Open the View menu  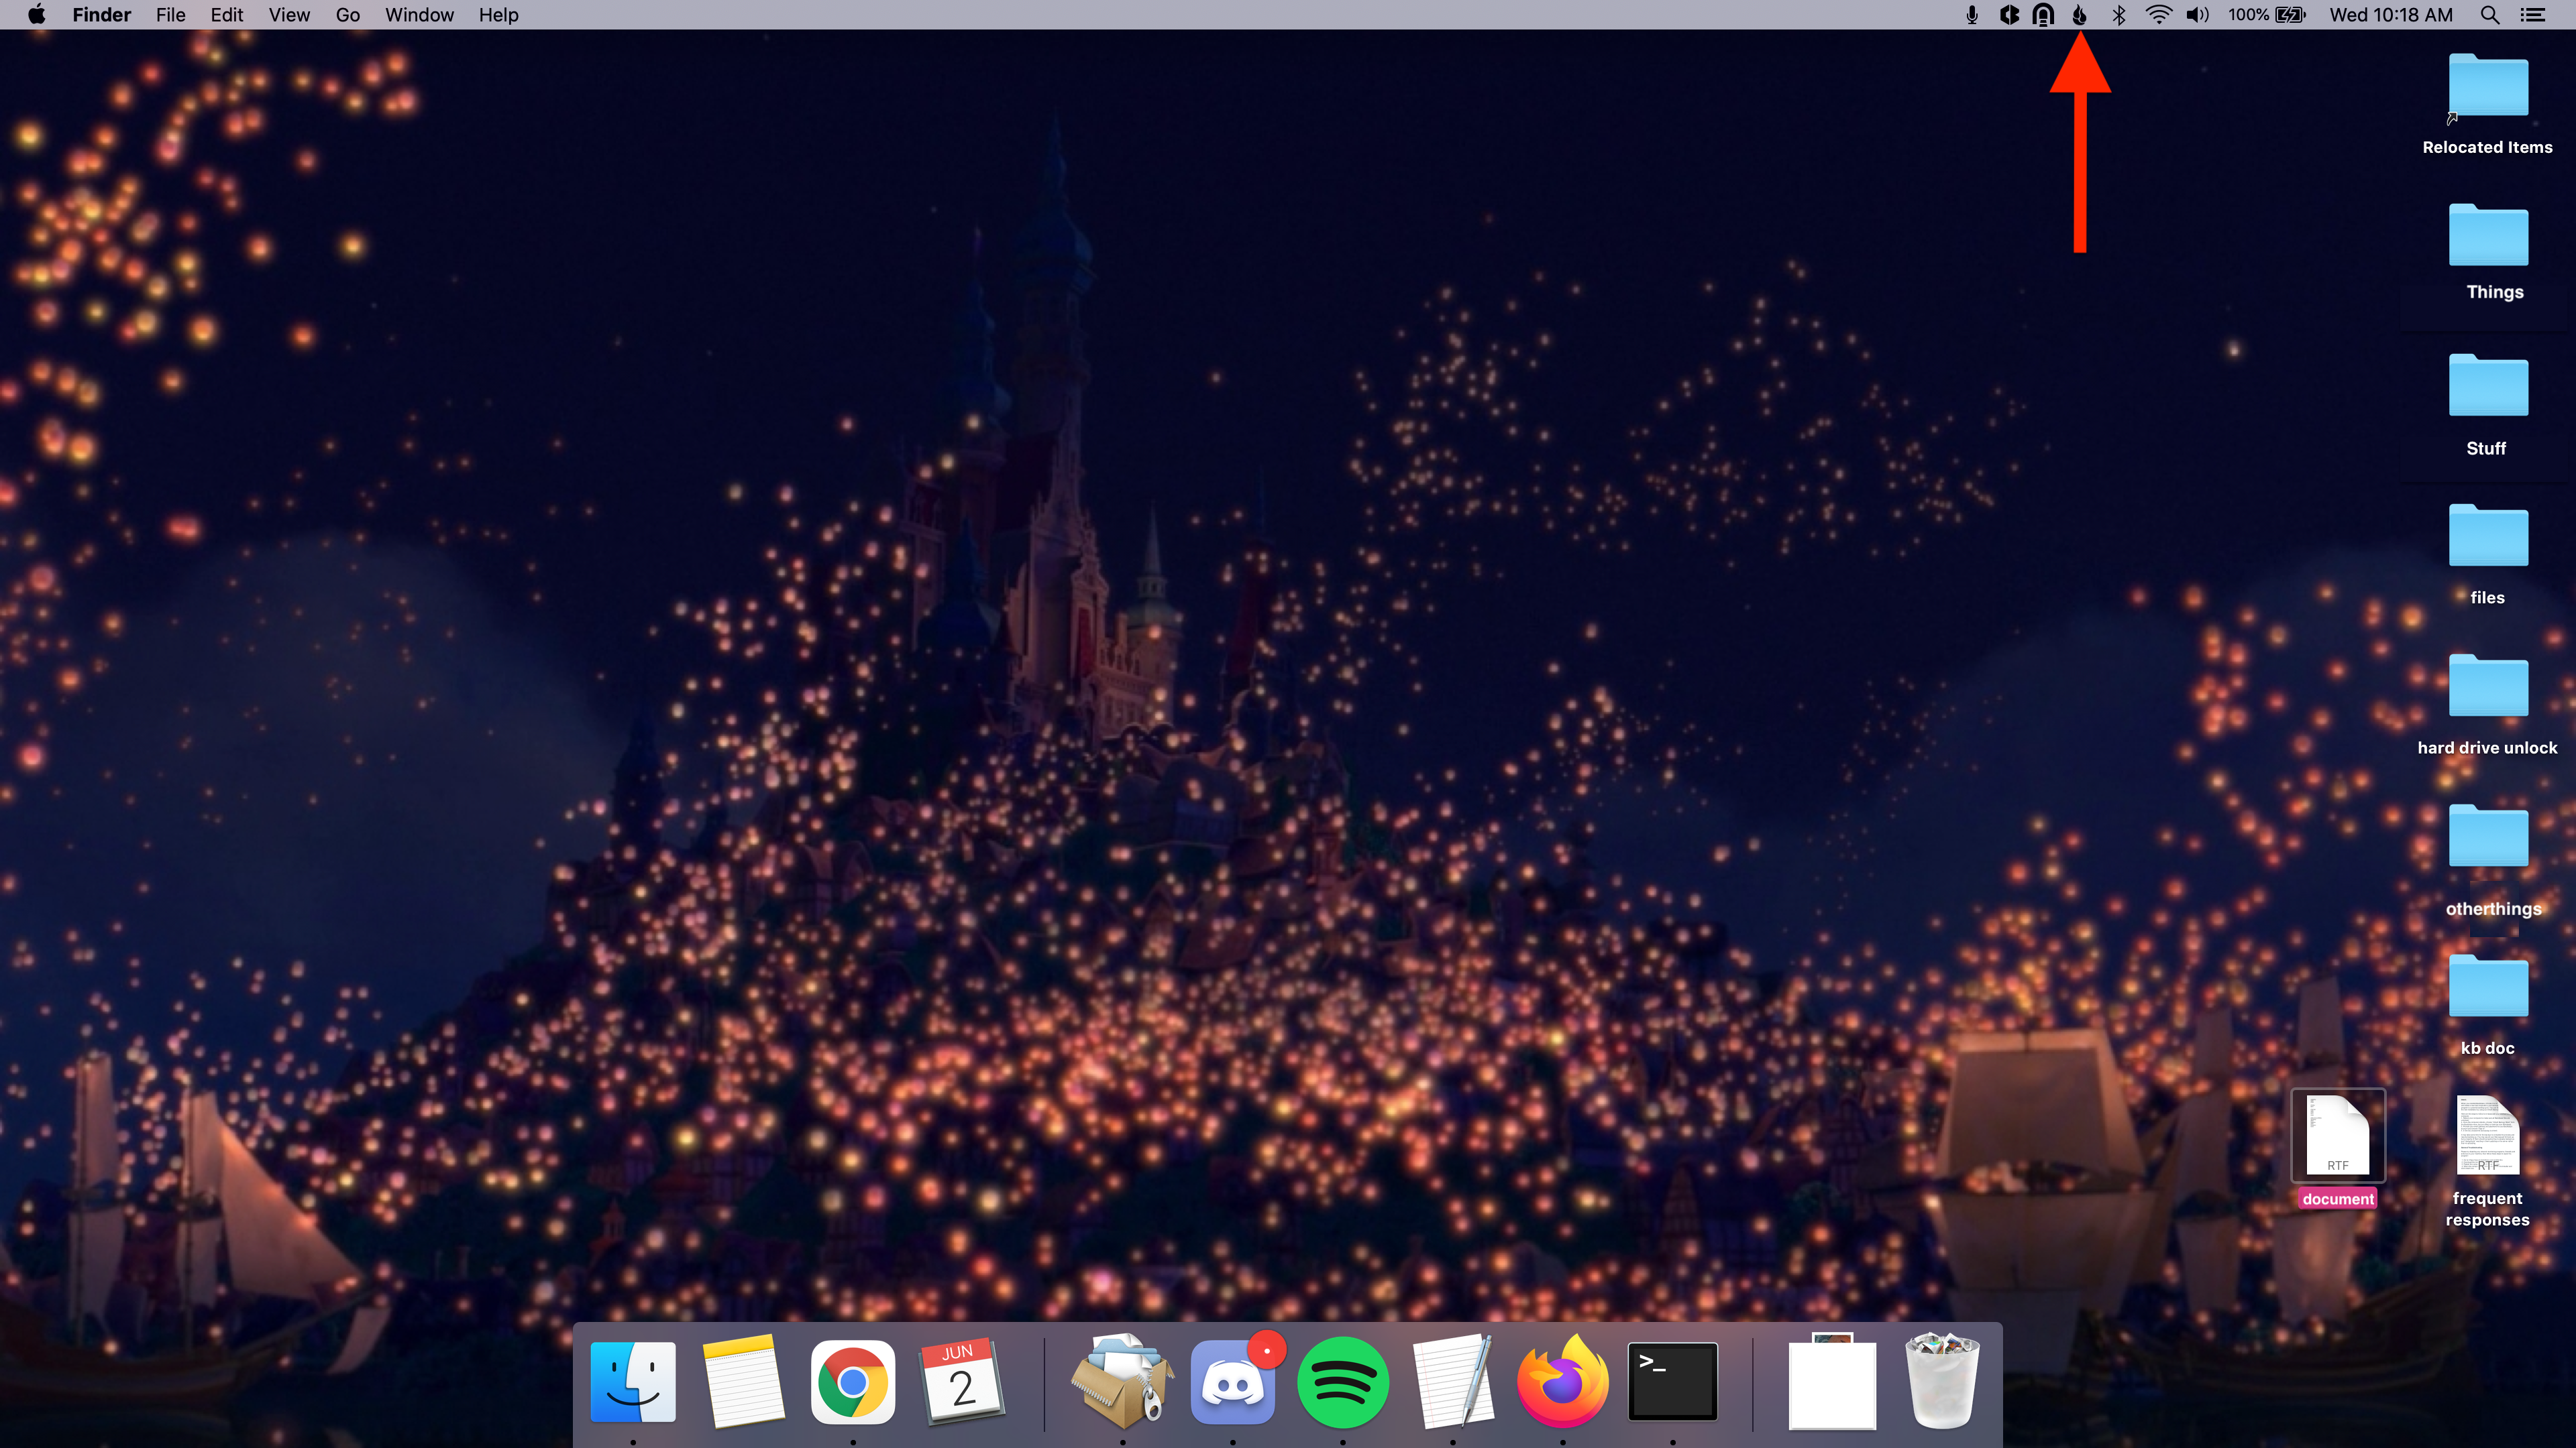pos(289,14)
